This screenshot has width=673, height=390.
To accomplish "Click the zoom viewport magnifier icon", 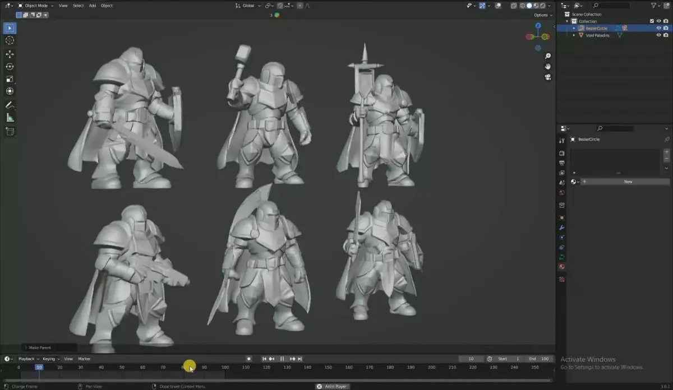I will [x=548, y=56].
